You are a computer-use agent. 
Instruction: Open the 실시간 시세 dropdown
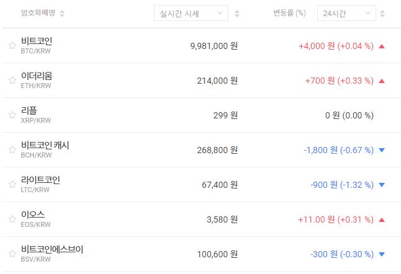click(x=191, y=13)
